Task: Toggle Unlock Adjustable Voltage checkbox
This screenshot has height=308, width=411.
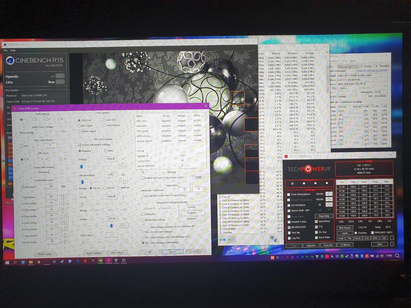Action: click(x=80, y=145)
